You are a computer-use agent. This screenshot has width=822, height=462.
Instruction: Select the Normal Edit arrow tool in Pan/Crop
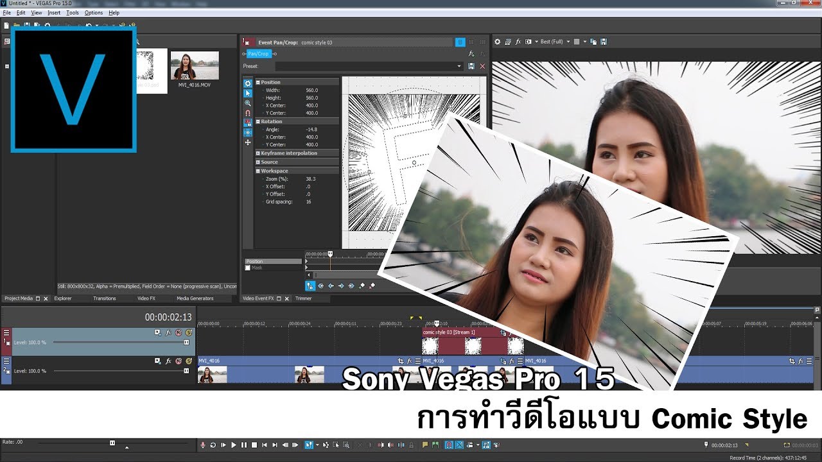(x=248, y=93)
